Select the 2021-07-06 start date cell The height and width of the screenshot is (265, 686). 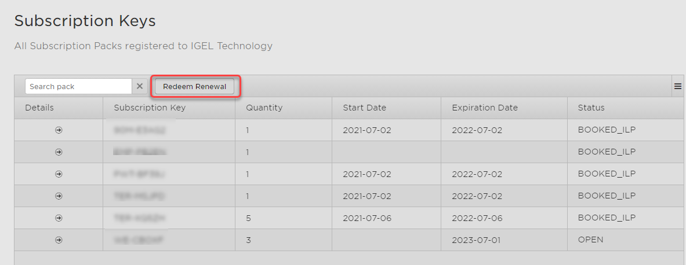367,218
